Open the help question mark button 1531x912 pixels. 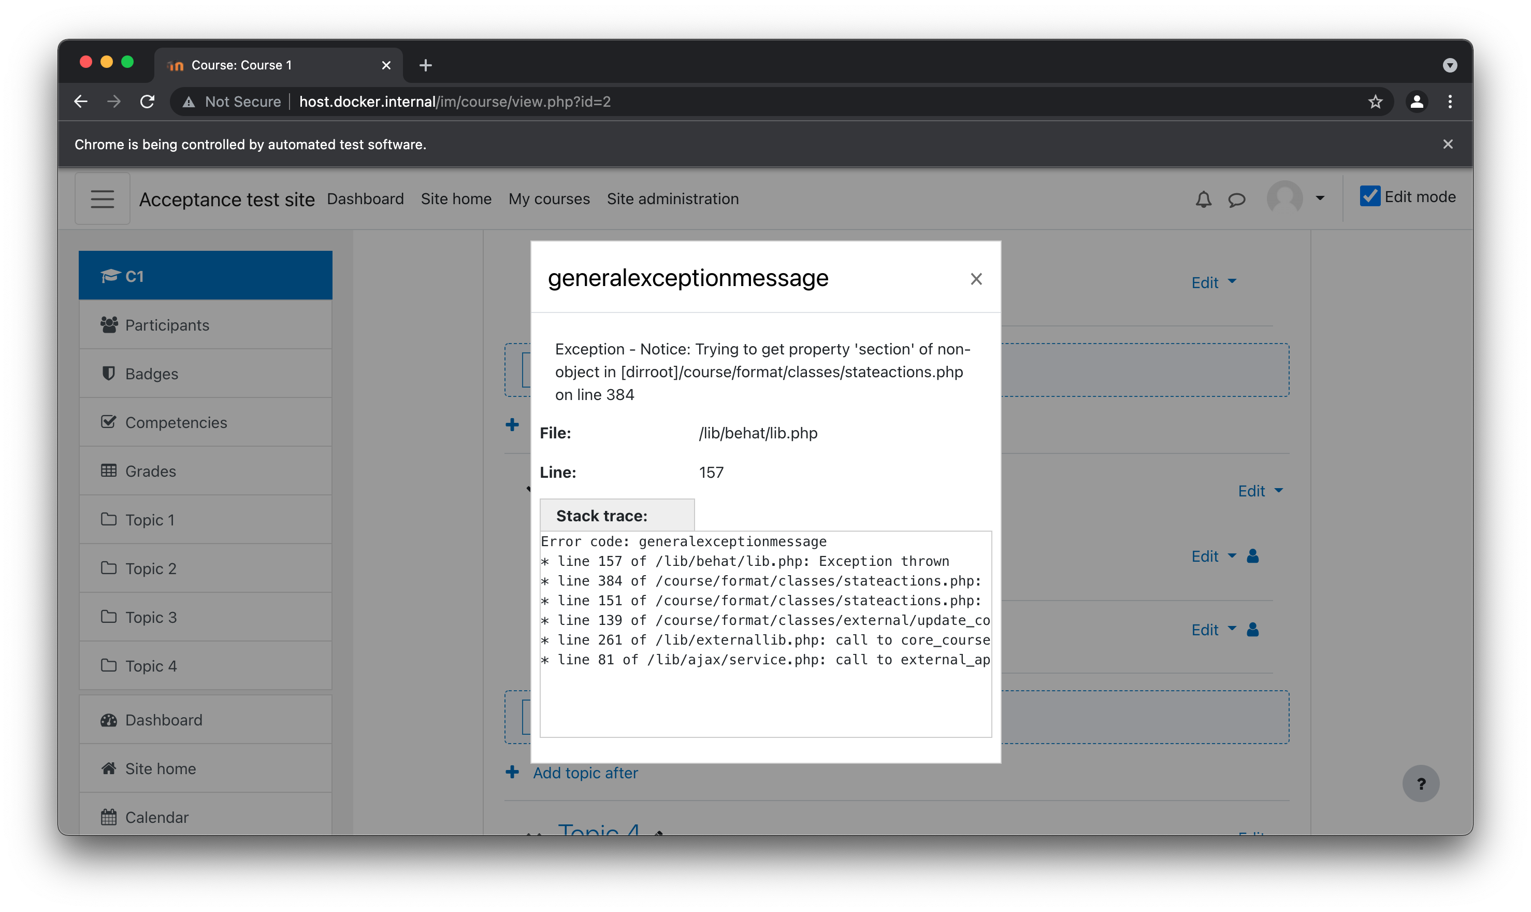[x=1421, y=783]
